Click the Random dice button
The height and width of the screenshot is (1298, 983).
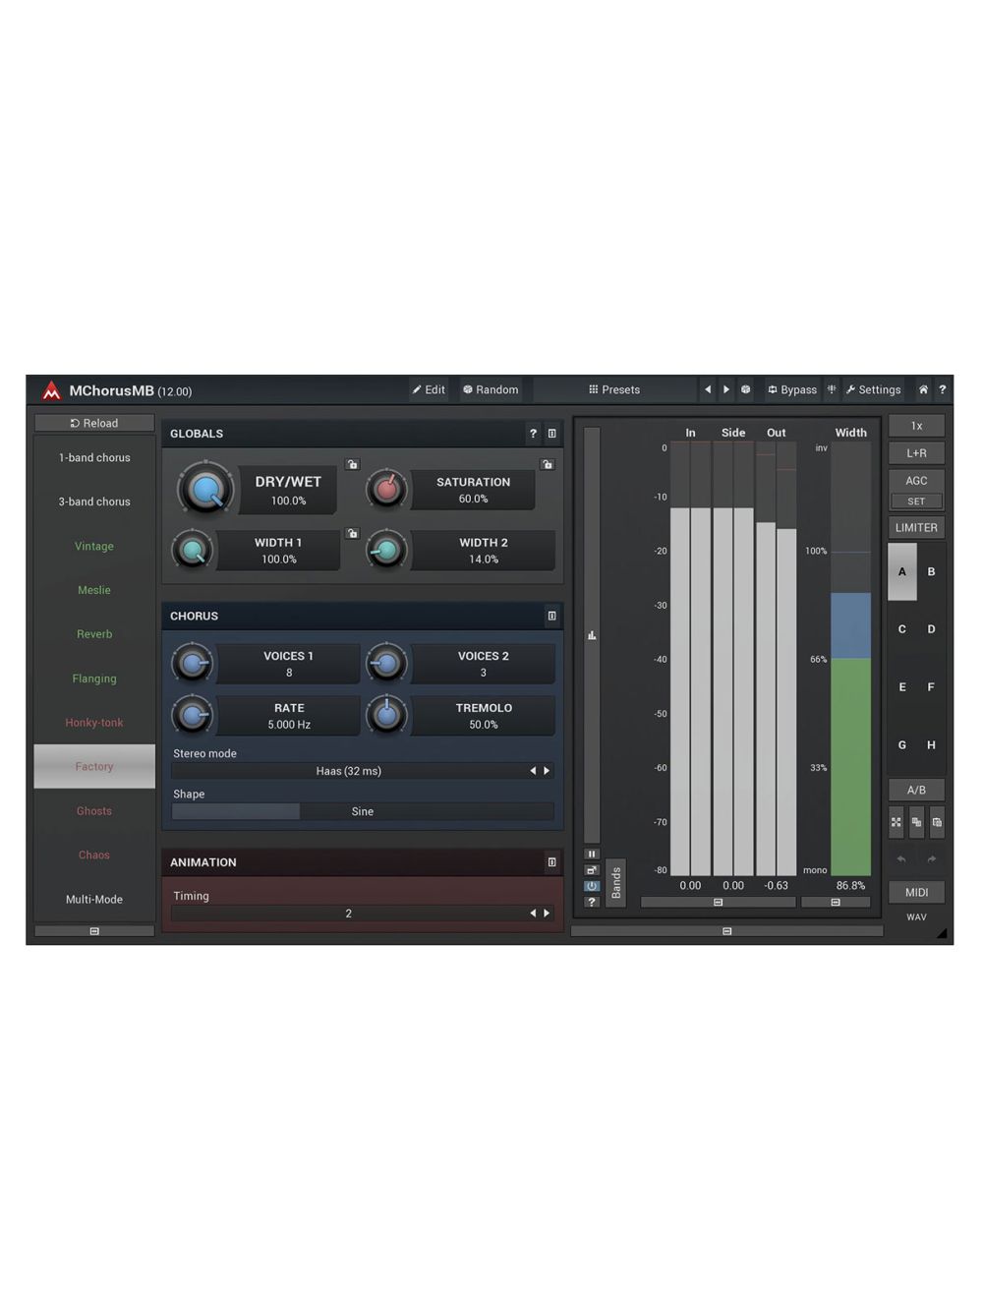(491, 389)
